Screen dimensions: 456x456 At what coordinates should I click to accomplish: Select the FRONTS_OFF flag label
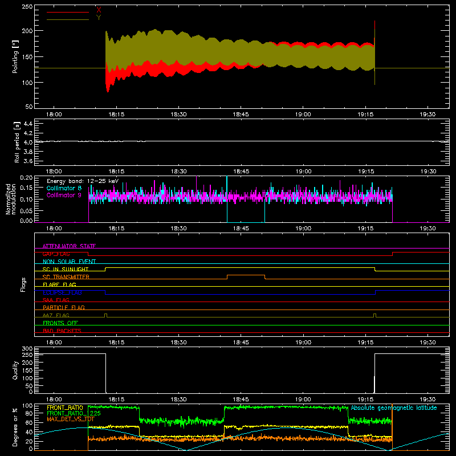[x=60, y=323]
